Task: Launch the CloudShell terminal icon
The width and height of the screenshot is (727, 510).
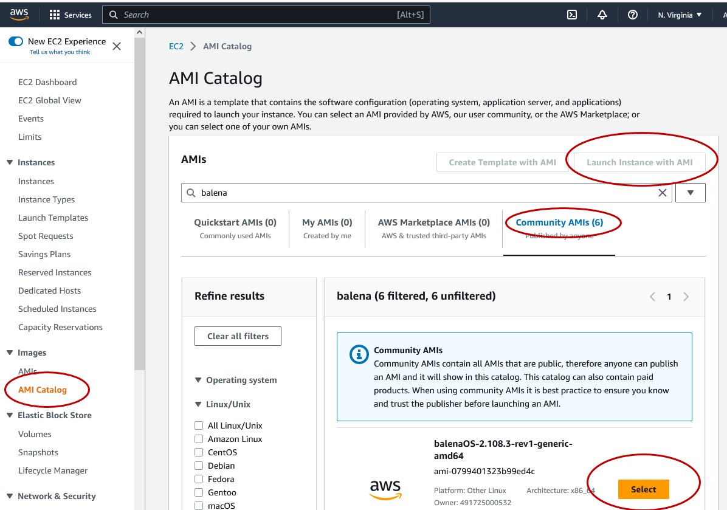Action: 571,15
